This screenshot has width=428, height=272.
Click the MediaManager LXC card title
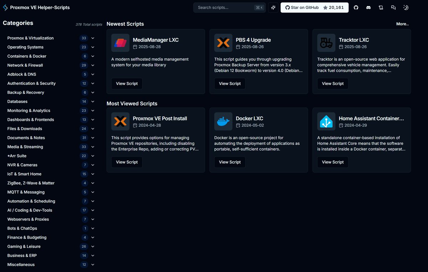pos(156,40)
